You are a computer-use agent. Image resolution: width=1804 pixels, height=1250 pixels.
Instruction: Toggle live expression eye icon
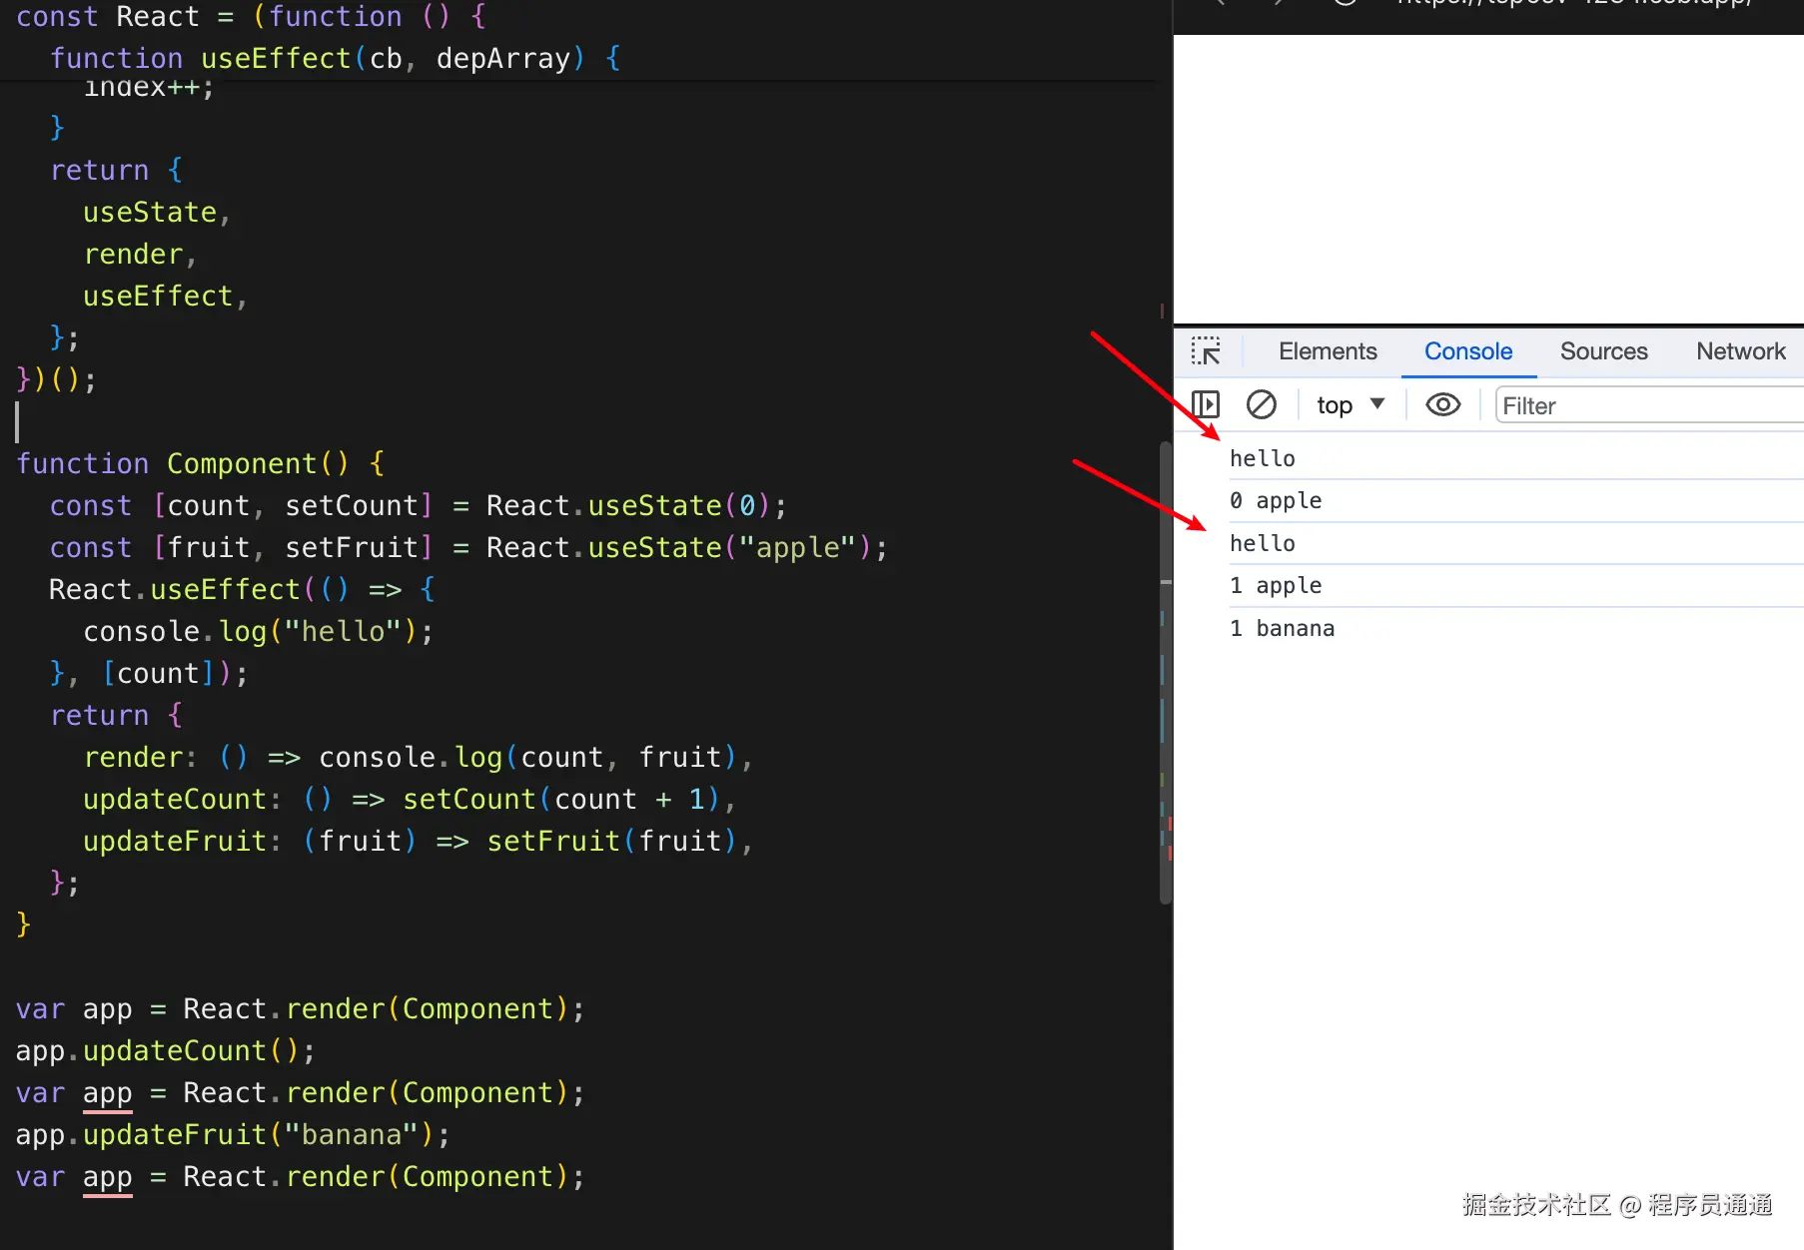pyautogui.click(x=1442, y=404)
